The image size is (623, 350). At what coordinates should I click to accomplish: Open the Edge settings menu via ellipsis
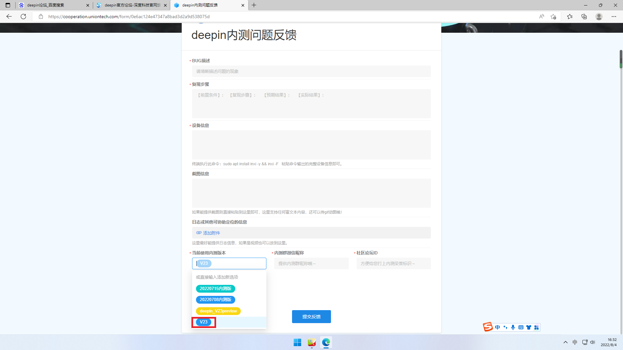[614, 17]
